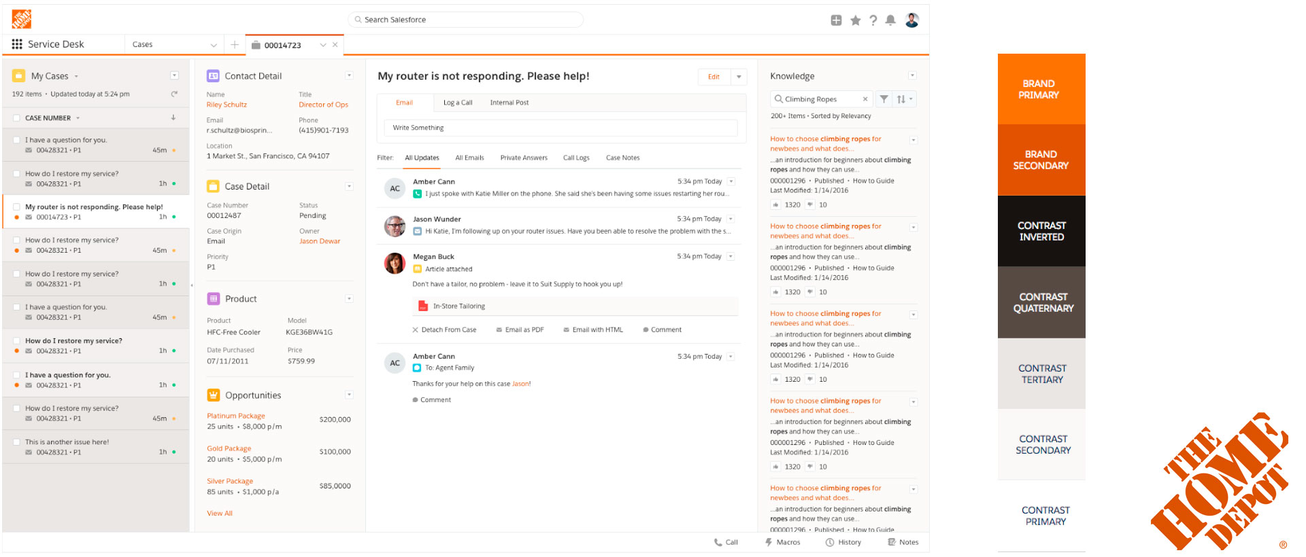Expand the Cases navigation dropdown

(x=214, y=45)
